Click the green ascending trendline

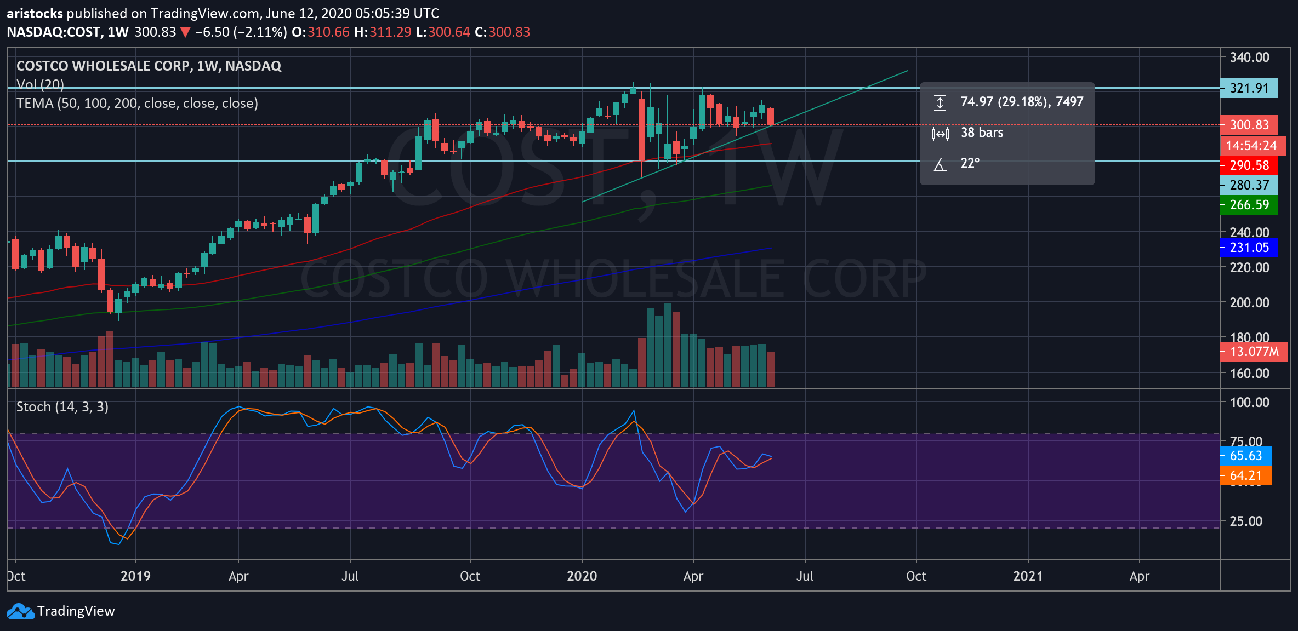[x=745, y=136]
